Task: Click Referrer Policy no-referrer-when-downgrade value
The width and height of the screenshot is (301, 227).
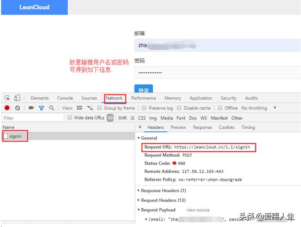Action: [x=210, y=180]
